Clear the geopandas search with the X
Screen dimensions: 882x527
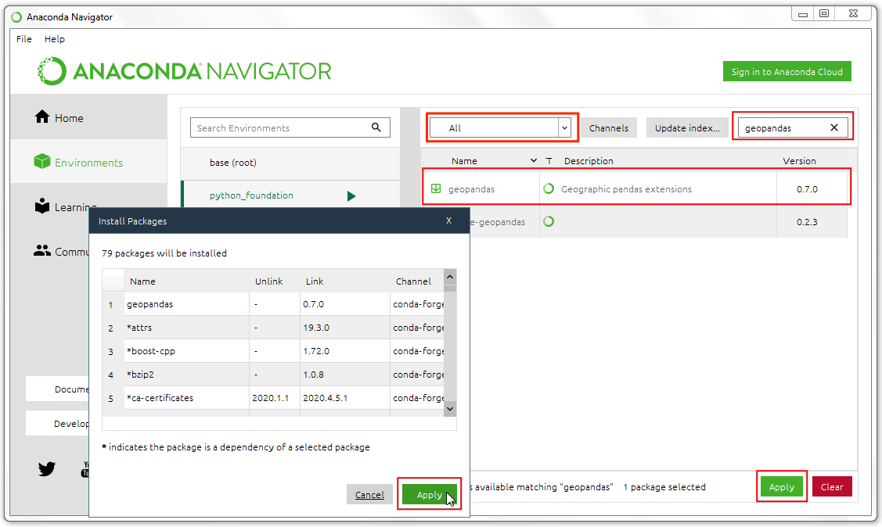[x=834, y=127]
